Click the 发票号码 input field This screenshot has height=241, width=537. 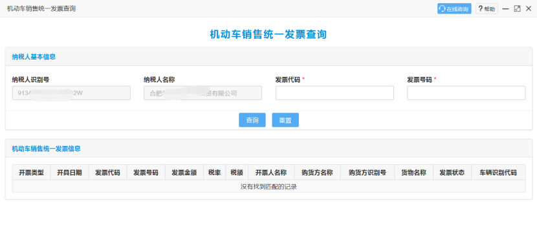point(466,93)
